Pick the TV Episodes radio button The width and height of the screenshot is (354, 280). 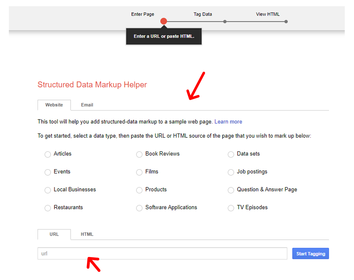tap(231, 208)
